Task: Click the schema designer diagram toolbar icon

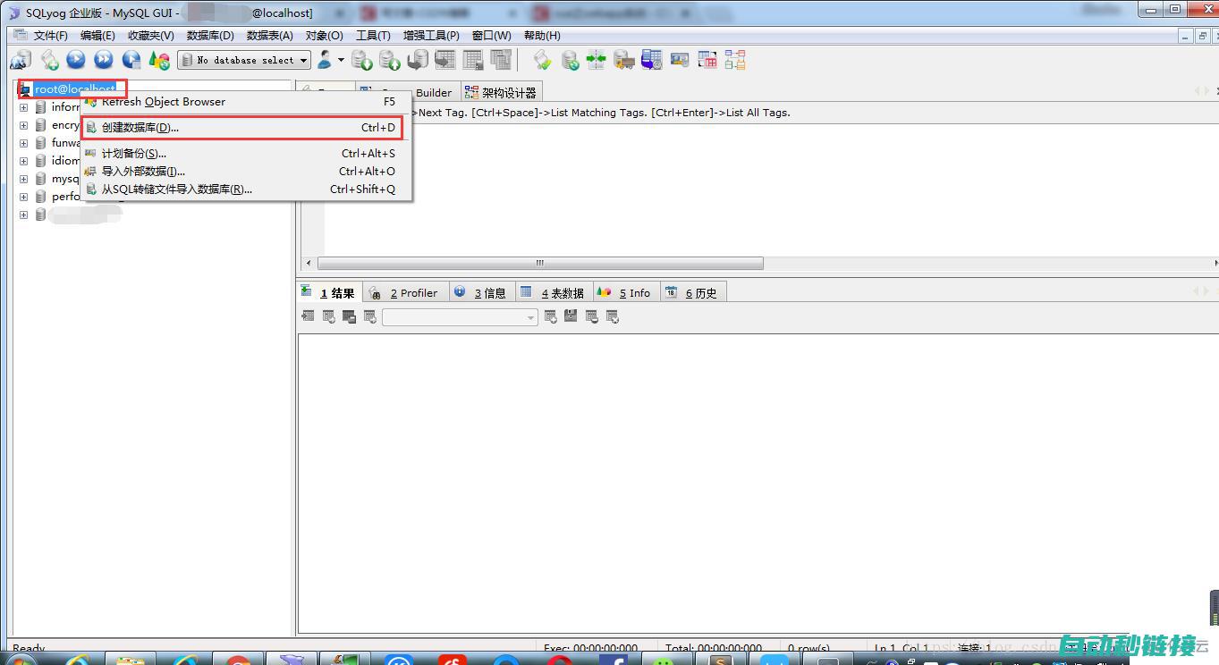Action: [735, 60]
